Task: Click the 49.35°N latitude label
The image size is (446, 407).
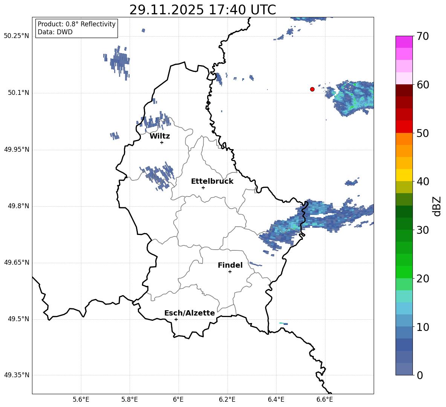Action: coord(17,375)
